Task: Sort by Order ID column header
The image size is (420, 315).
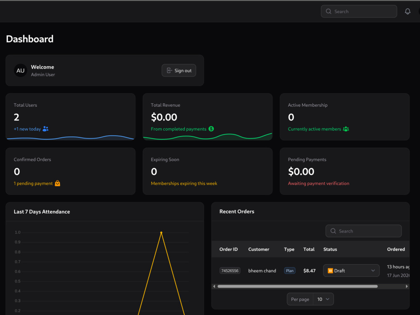Action: [x=228, y=249]
